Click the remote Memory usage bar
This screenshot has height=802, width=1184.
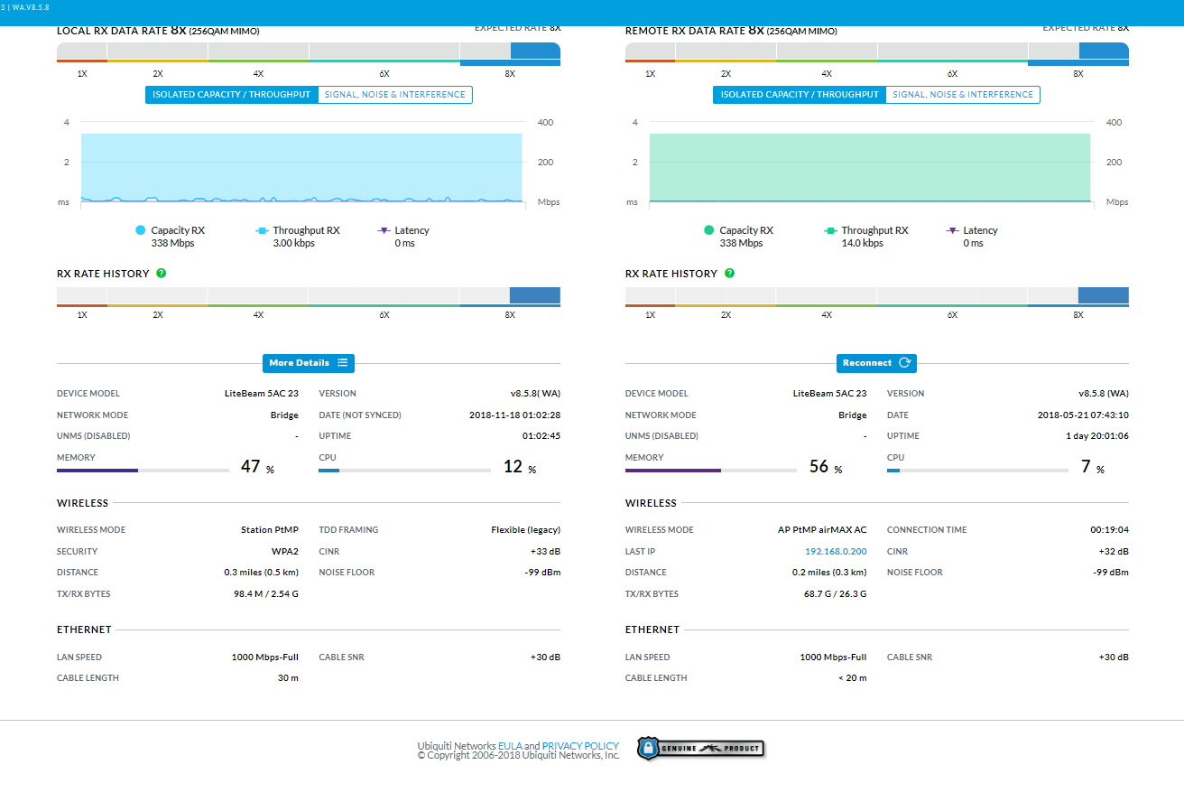click(711, 470)
